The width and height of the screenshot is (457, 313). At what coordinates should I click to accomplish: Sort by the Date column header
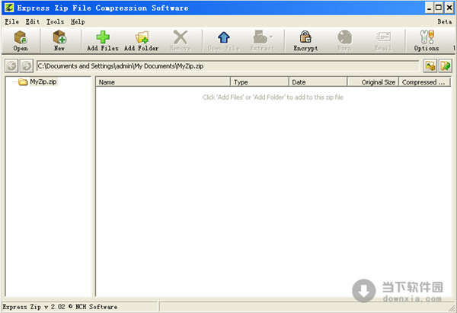click(318, 82)
